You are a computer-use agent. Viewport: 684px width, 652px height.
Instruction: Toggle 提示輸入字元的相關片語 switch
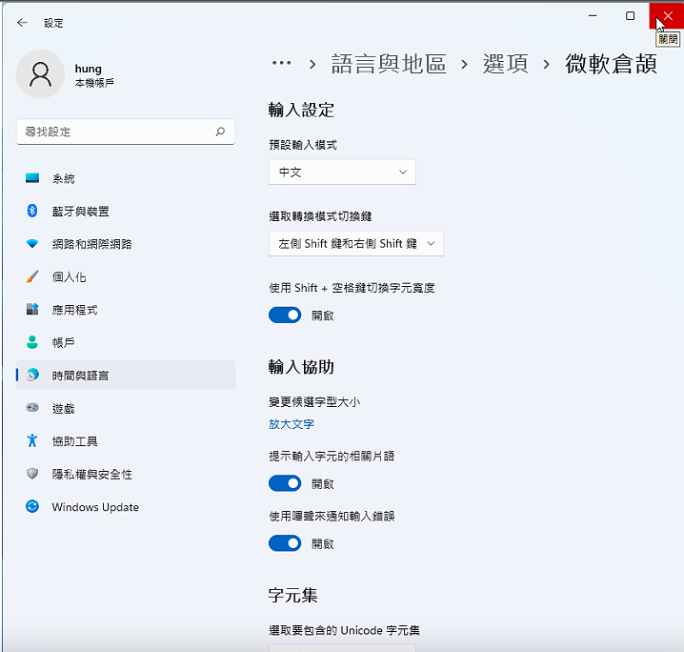coord(285,483)
